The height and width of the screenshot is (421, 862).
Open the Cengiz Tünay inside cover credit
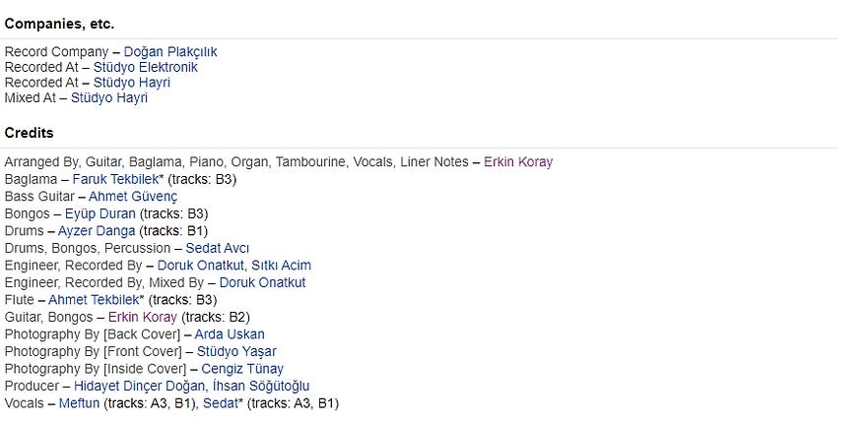point(242,369)
